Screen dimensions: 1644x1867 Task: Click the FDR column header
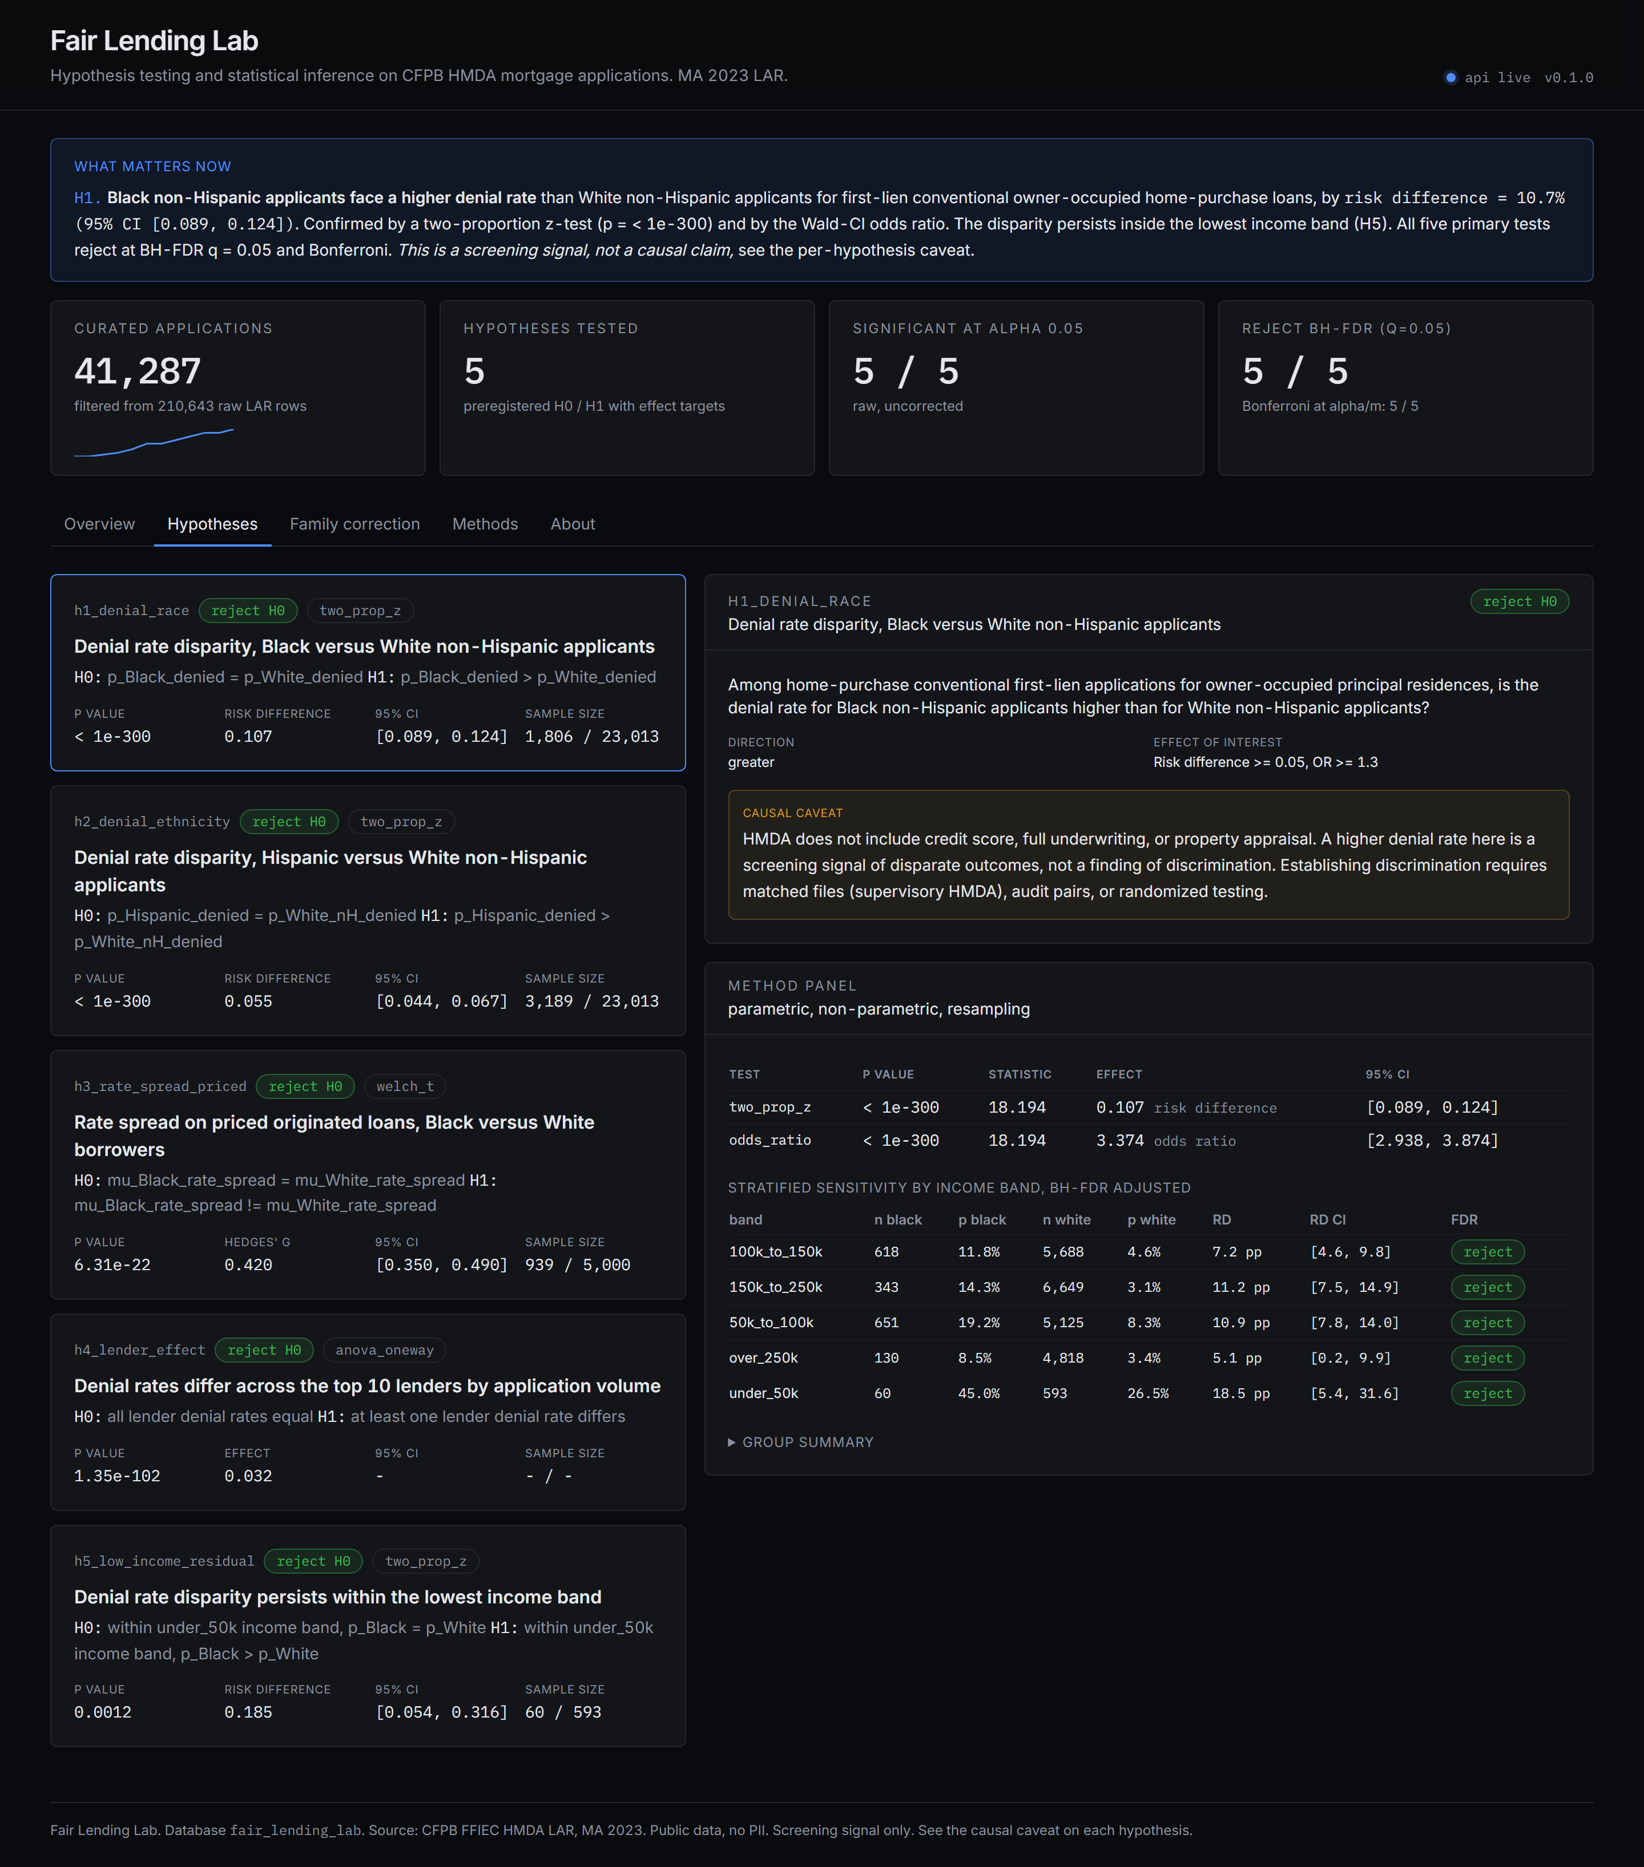tap(1464, 1221)
